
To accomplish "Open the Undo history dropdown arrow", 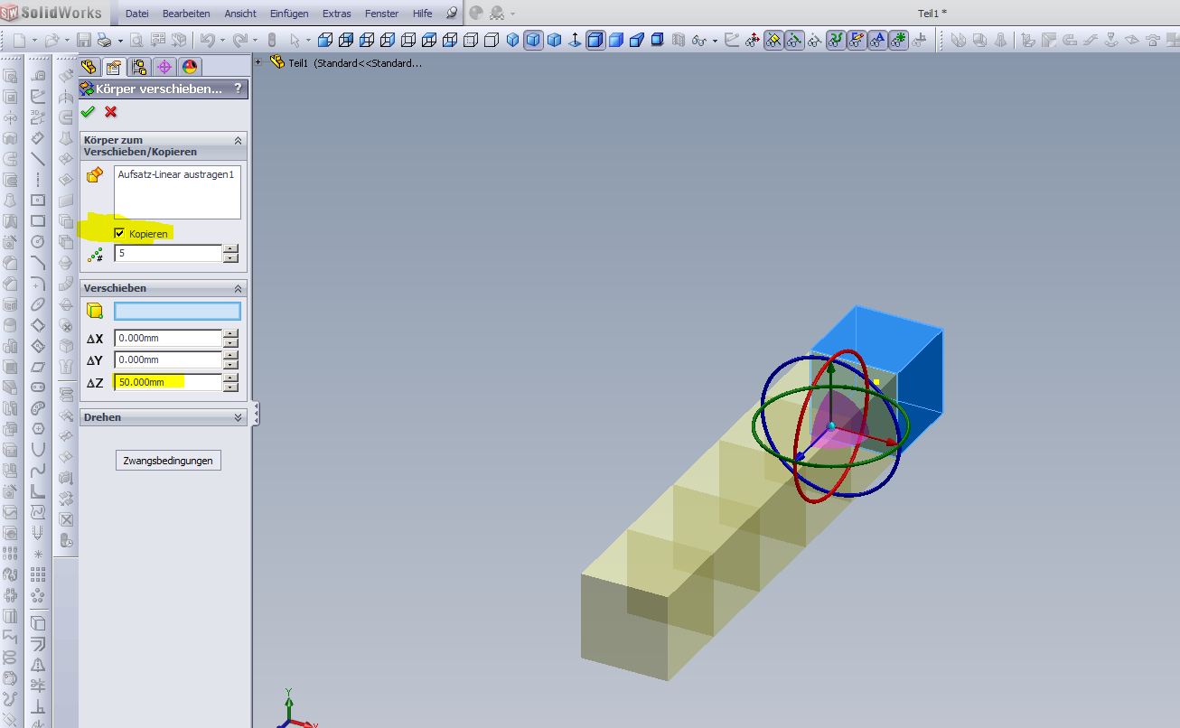I will point(222,41).
